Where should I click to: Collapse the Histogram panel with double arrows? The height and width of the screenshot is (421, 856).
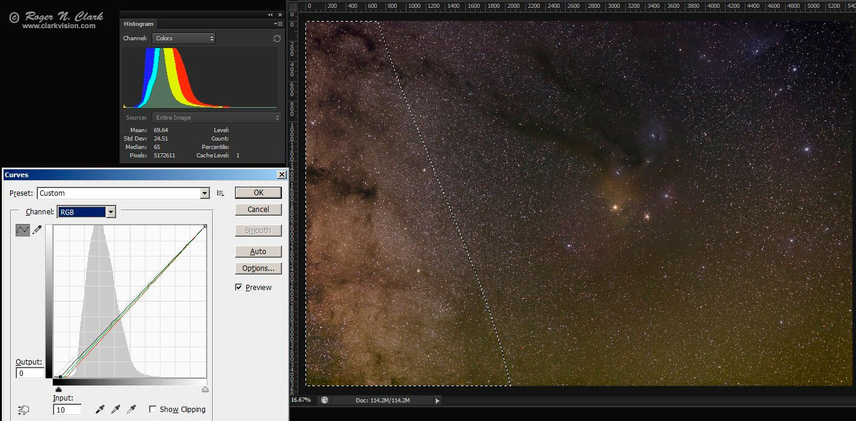click(271, 14)
